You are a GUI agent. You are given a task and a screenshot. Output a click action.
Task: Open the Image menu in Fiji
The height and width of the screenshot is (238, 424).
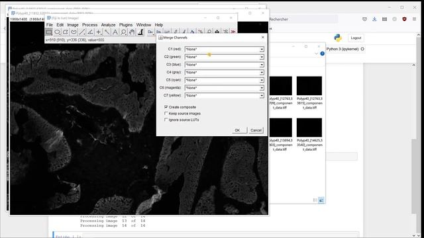[x=73, y=25]
